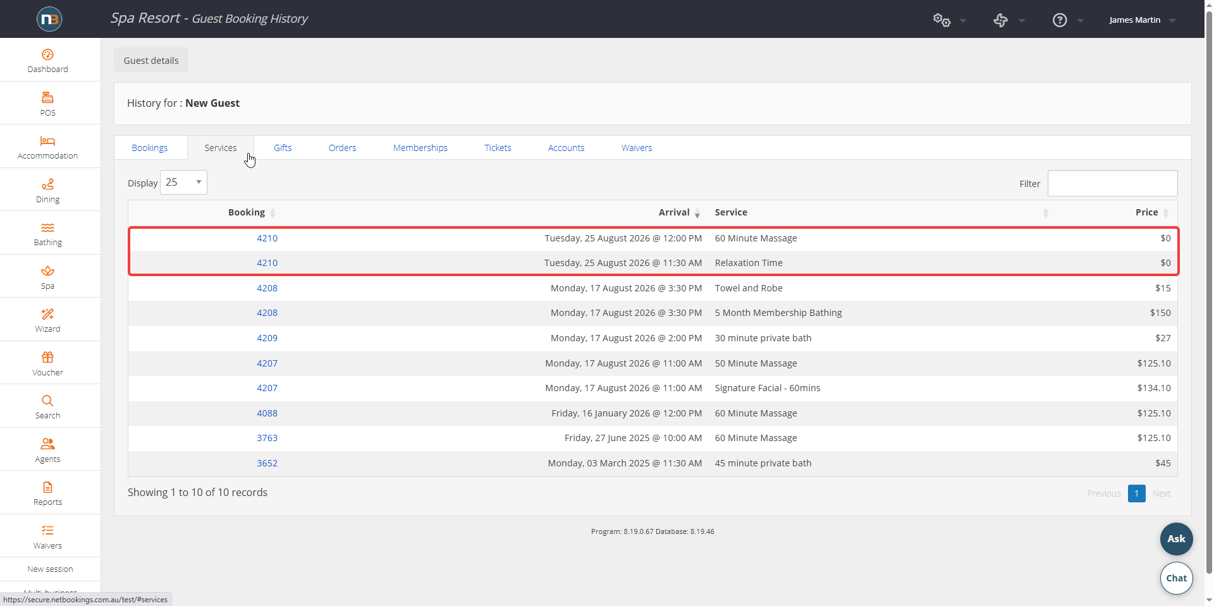Open booking 3652 link

(267, 463)
